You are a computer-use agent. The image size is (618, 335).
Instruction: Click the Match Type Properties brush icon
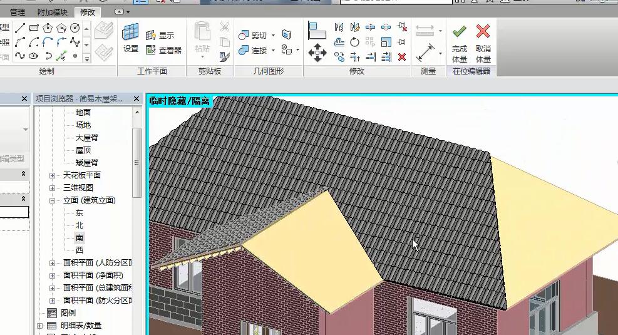point(225,57)
